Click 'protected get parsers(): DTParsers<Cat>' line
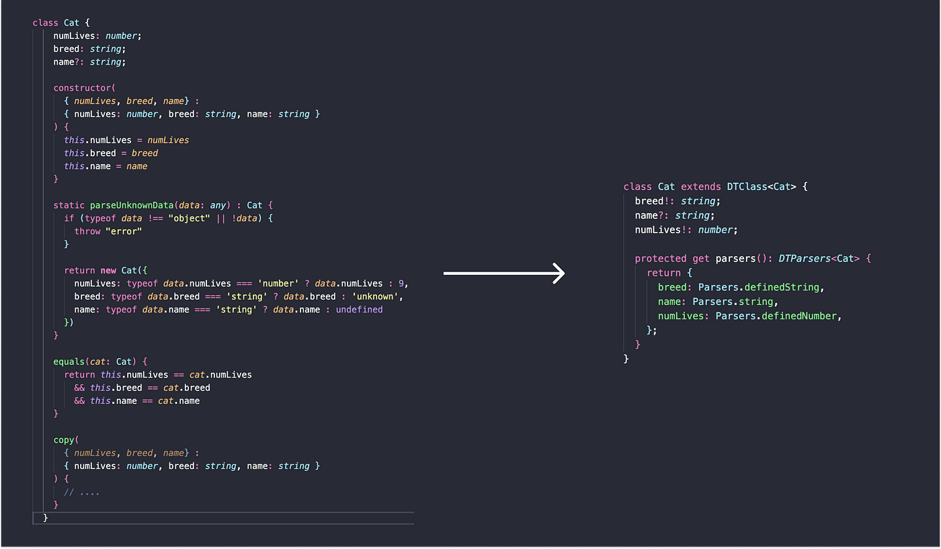 tap(753, 259)
